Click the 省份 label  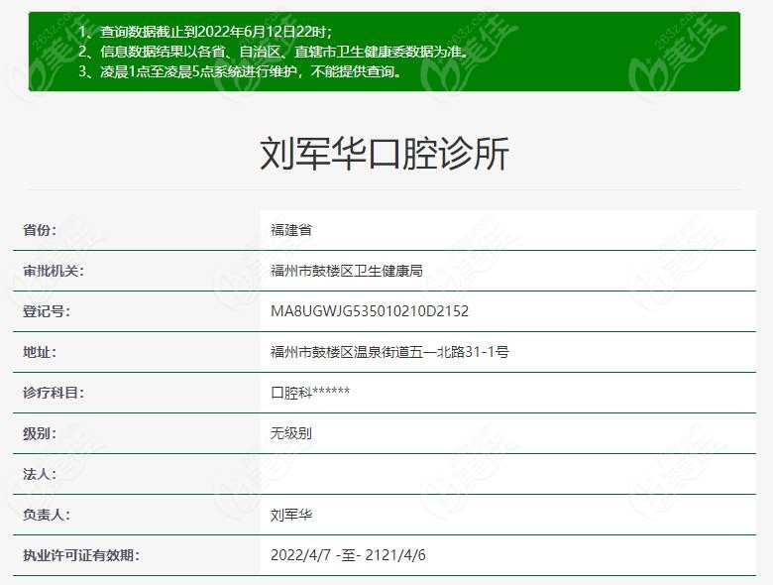[40, 230]
